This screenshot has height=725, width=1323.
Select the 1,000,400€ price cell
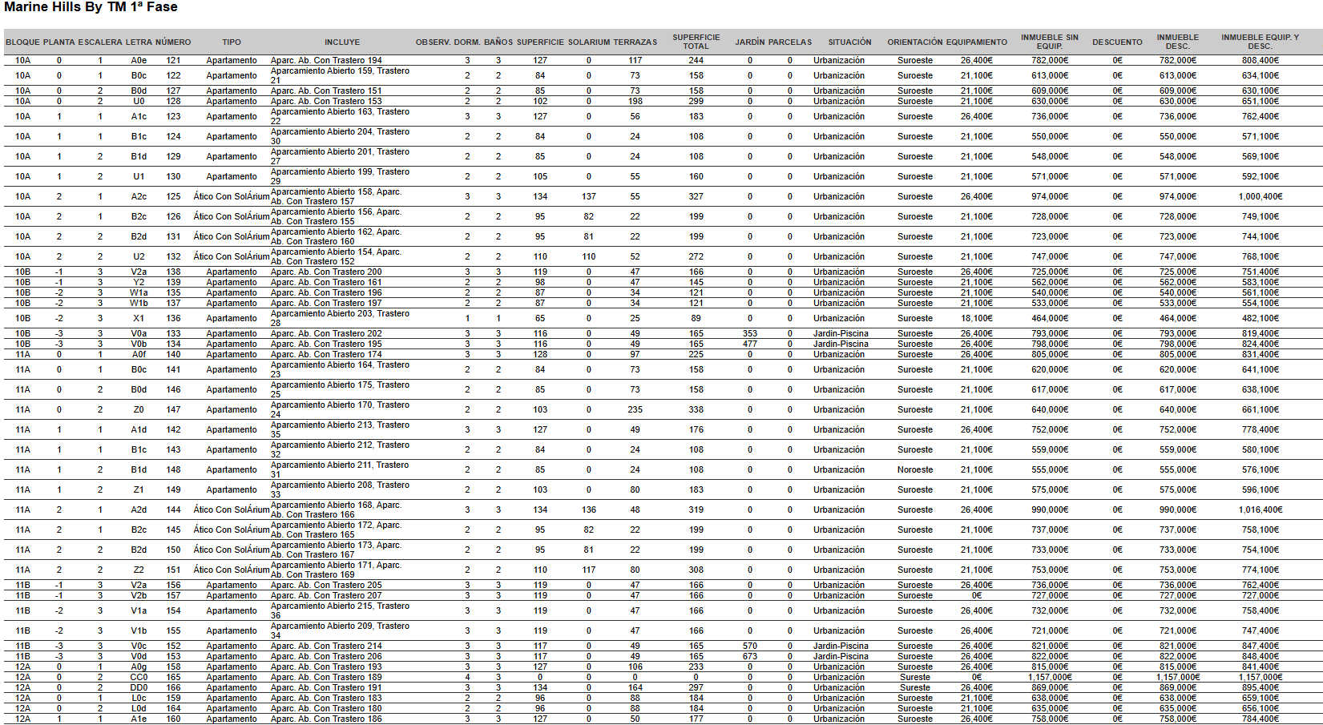[x=1260, y=197]
